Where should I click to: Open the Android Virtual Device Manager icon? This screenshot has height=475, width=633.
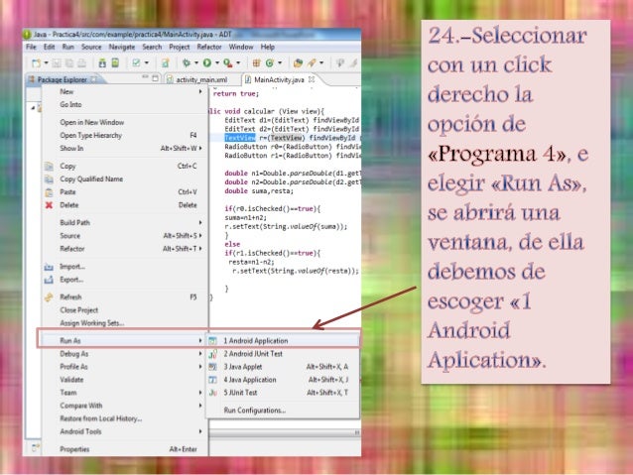(x=115, y=62)
